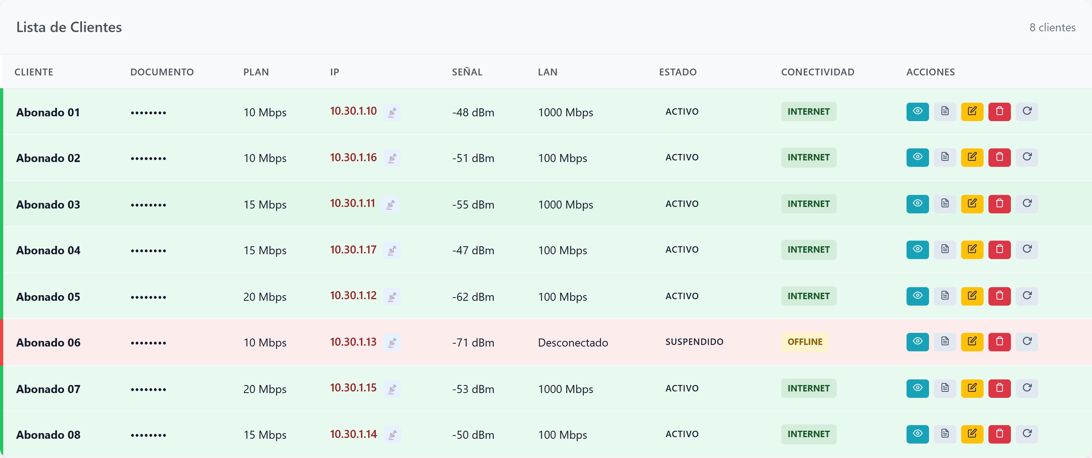Open document icon for Abonado 07
The height and width of the screenshot is (458, 1092).
click(x=945, y=389)
